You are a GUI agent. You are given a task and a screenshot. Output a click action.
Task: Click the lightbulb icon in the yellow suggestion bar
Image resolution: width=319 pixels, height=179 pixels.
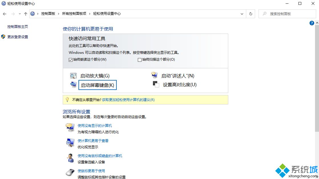(67, 100)
